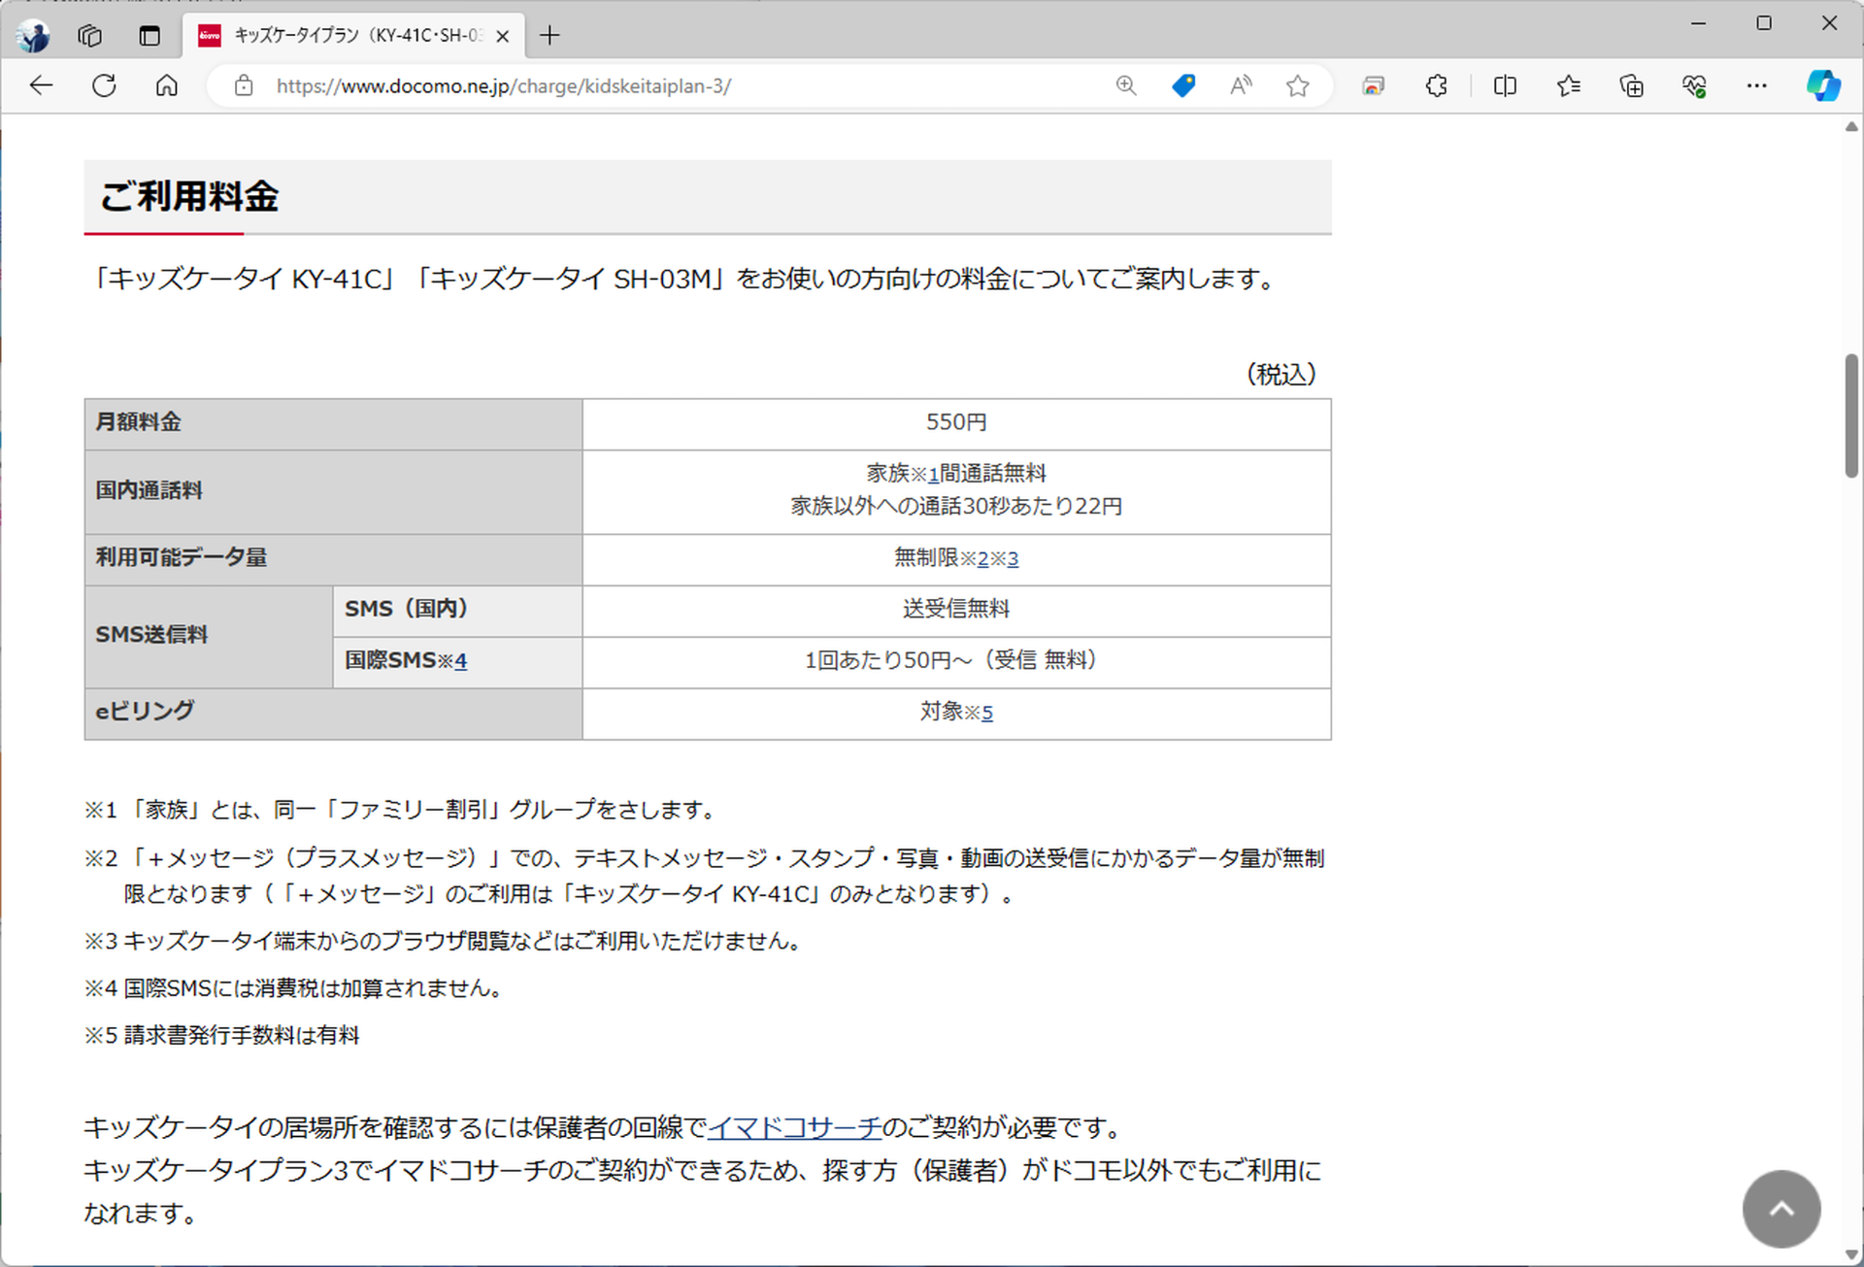Open Copilot in the browser toolbar
This screenshot has height=1267, width=1864.
[1823, 85]
